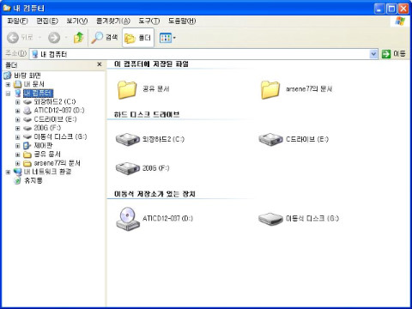Open the 즐겨찾기(A) menu
412x309 pixels.
[x=113, y=21]
